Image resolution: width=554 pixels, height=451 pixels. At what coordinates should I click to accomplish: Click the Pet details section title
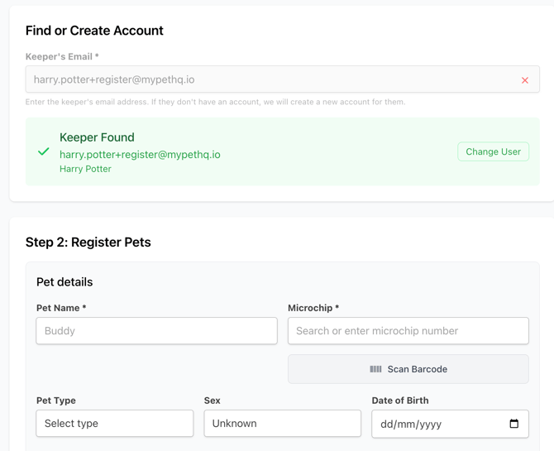(64, 282)
